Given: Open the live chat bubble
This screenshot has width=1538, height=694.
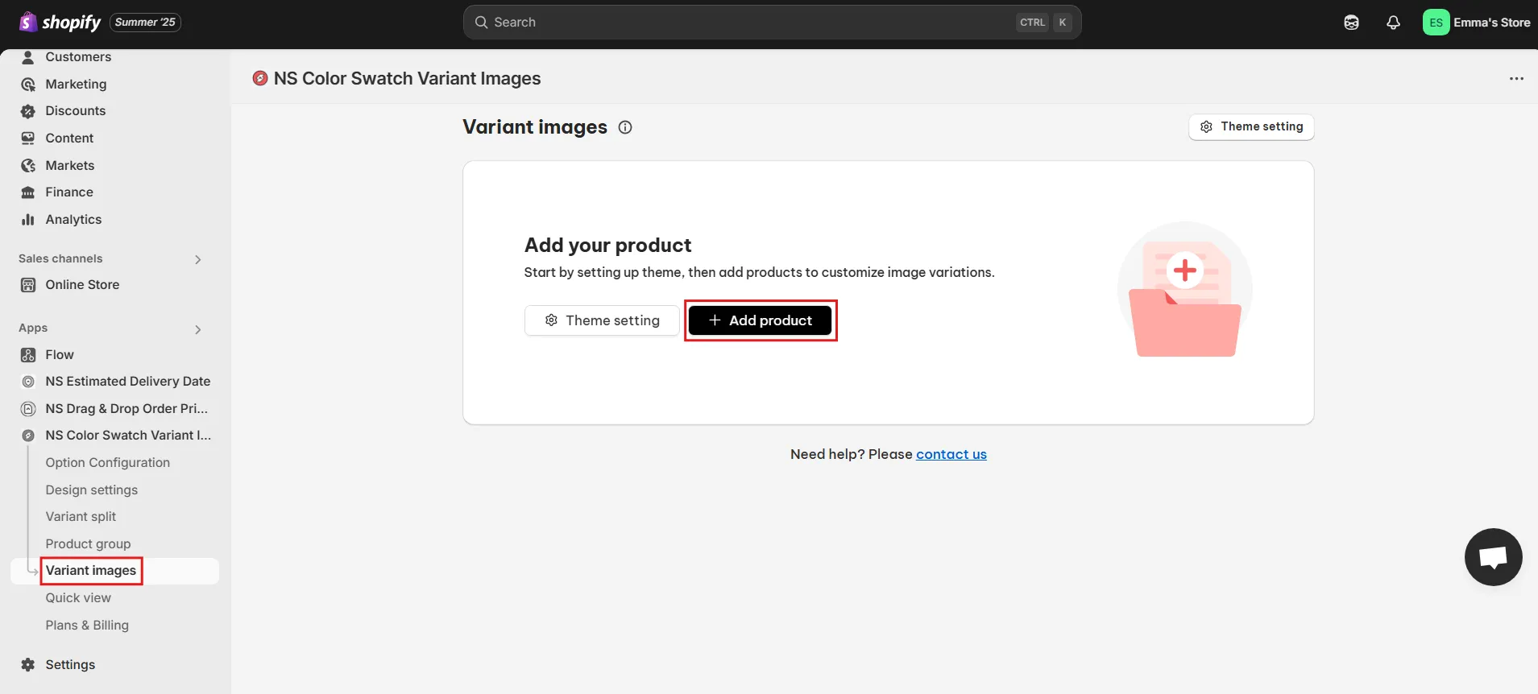Looking at the screenshot, I should coord(1493,557).
